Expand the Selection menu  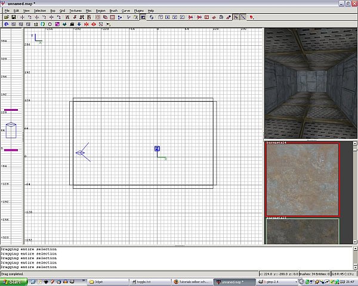point(39,11)
